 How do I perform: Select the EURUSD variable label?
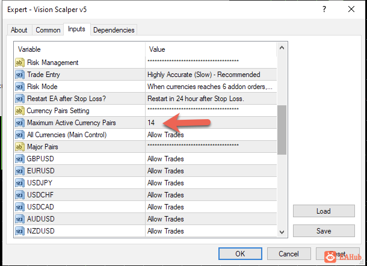[41, 171]
